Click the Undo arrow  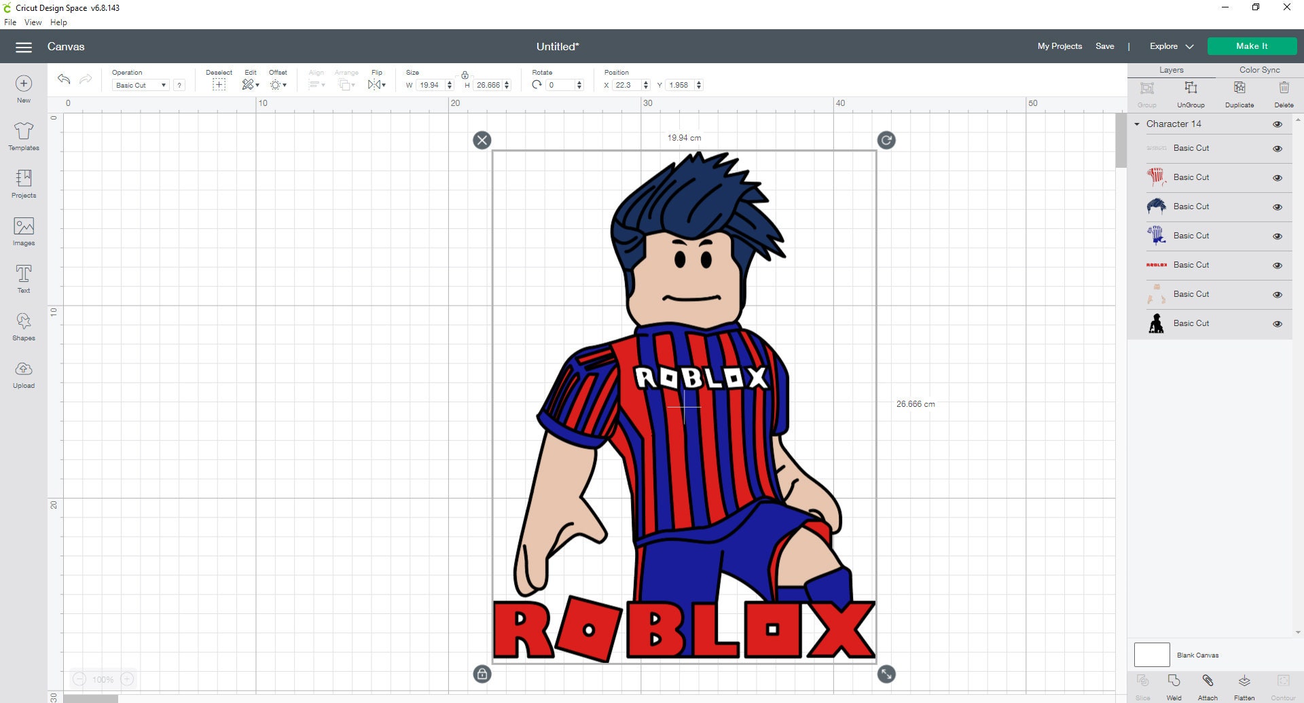click(x=63, y=79)
